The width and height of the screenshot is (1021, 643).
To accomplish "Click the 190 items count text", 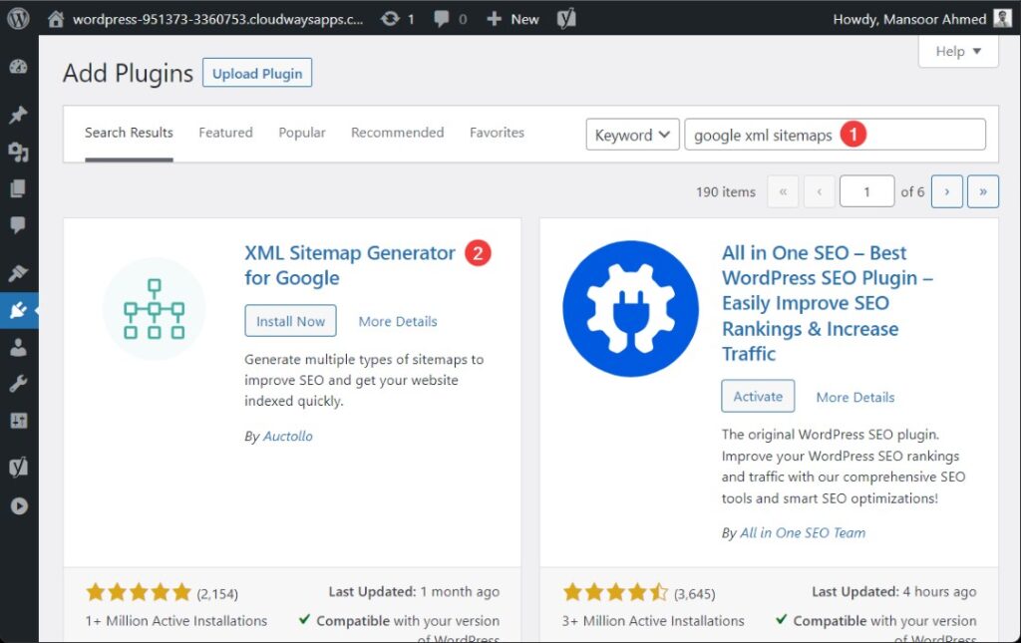I will [x=726, y=192].
